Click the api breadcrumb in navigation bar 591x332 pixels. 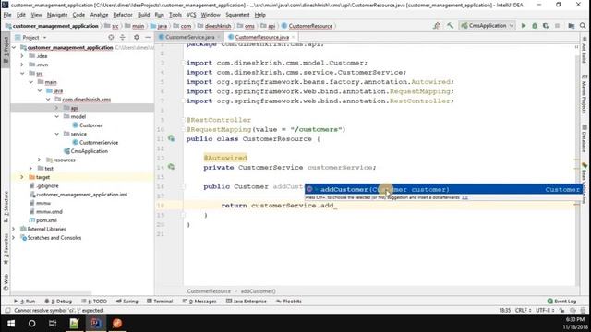(x=268, y=26)
